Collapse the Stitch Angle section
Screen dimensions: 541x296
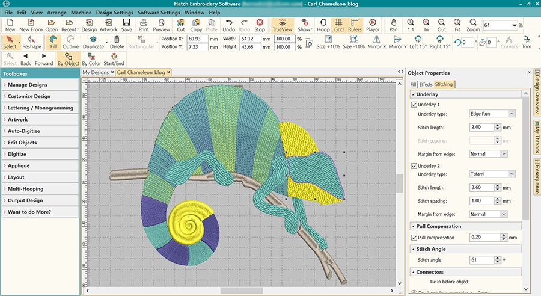pos(413,249)
